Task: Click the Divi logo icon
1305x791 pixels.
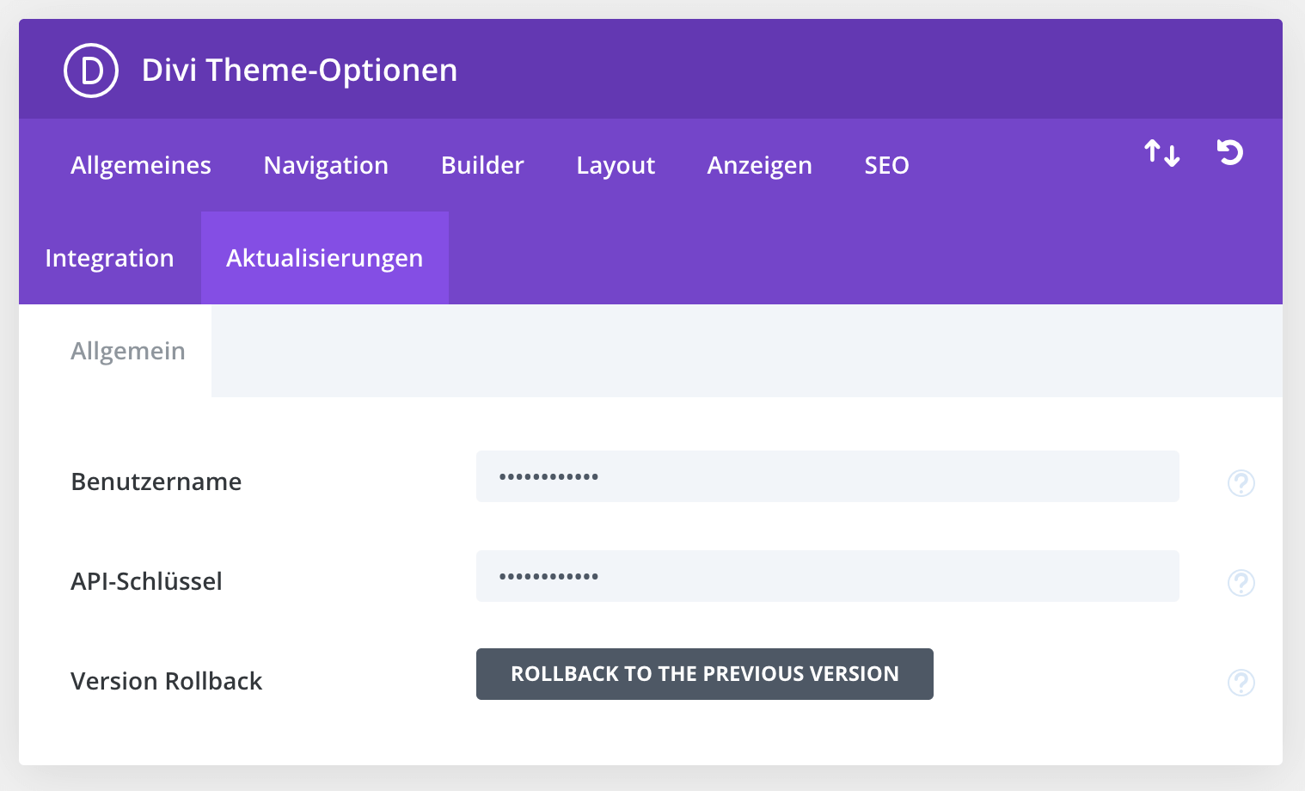Action: (x=91, y=71)
